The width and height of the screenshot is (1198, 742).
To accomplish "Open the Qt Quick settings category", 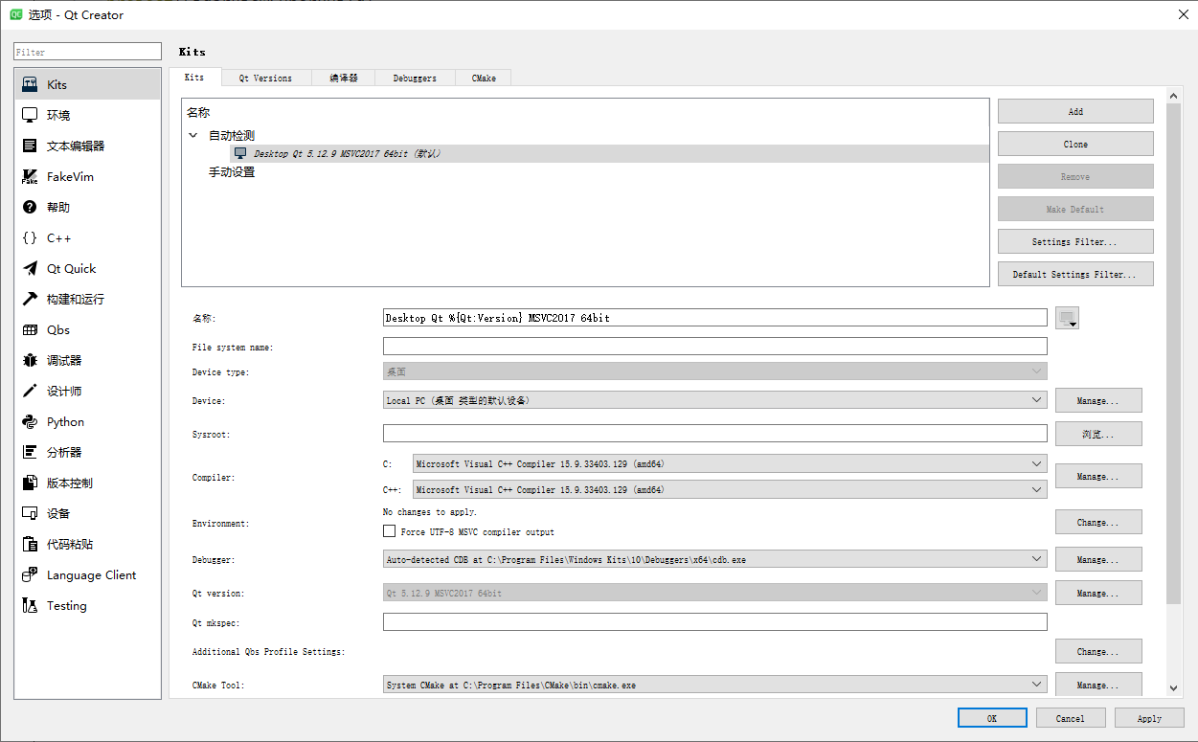I will coord(87,268).
